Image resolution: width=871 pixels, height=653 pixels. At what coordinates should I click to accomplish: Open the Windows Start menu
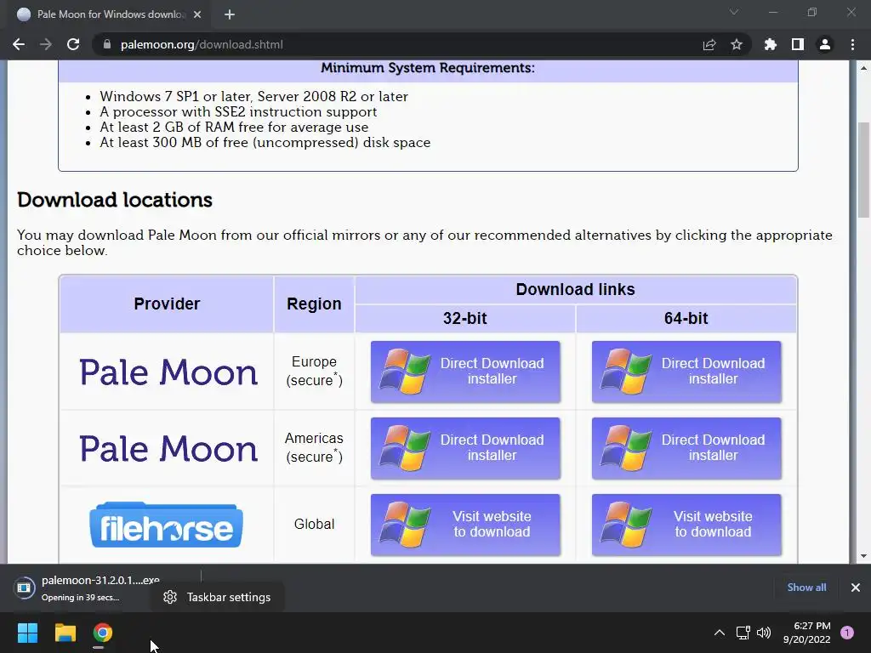click(27, 633)
